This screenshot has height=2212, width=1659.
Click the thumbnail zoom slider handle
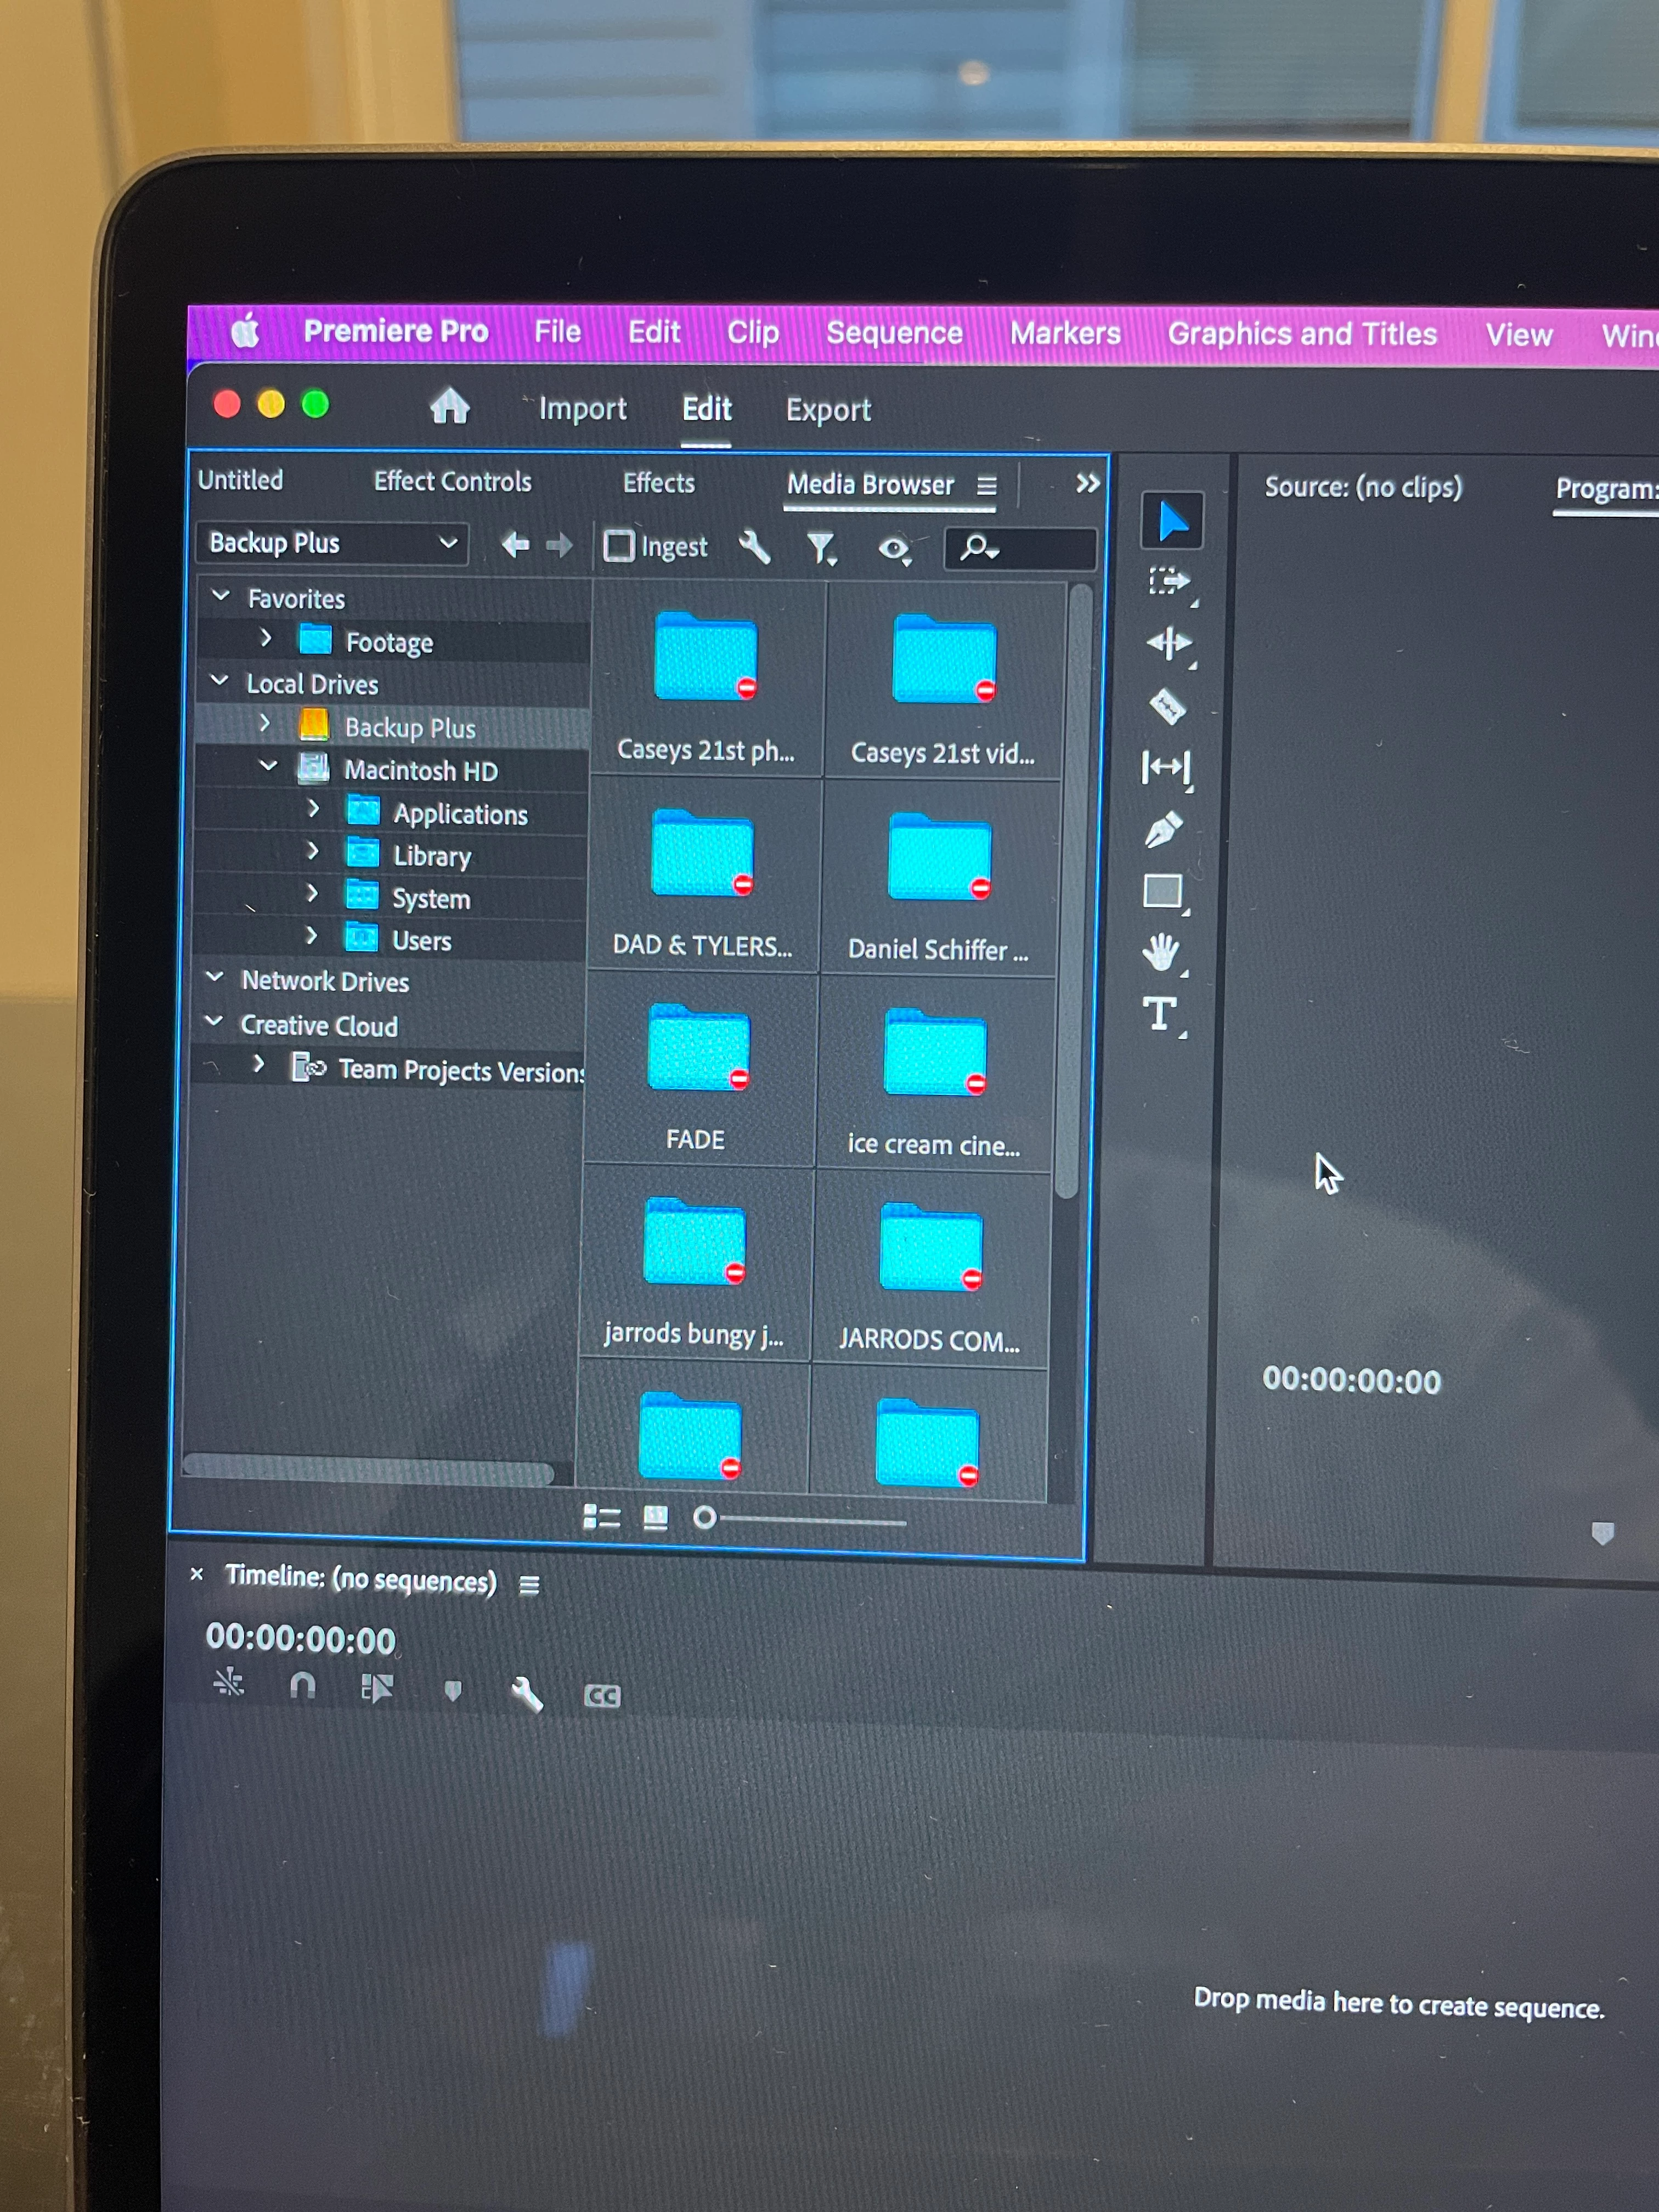click(x=704, y=1518)
